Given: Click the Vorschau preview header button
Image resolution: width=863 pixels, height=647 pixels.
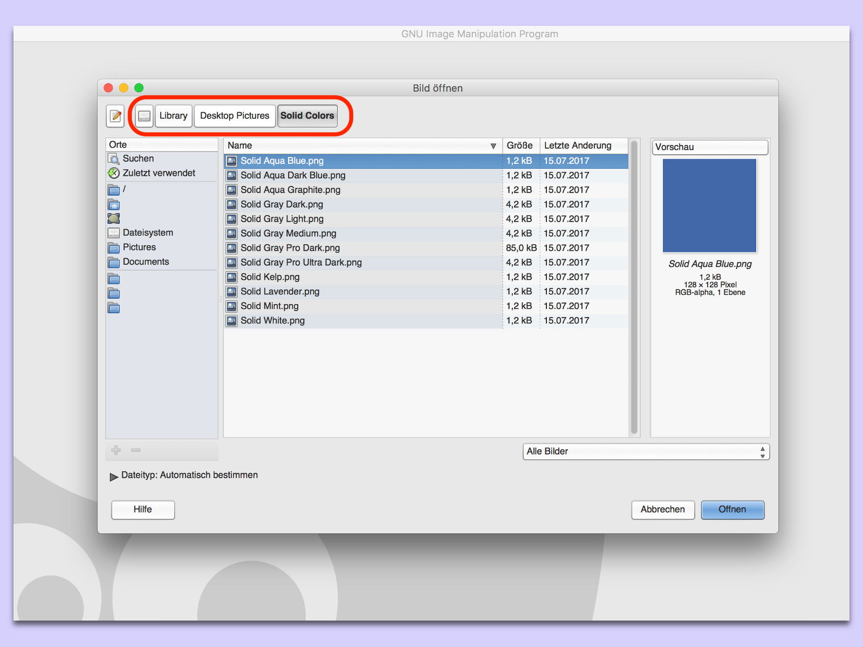Looking at the screenshot, I should (x=710, y=147).
